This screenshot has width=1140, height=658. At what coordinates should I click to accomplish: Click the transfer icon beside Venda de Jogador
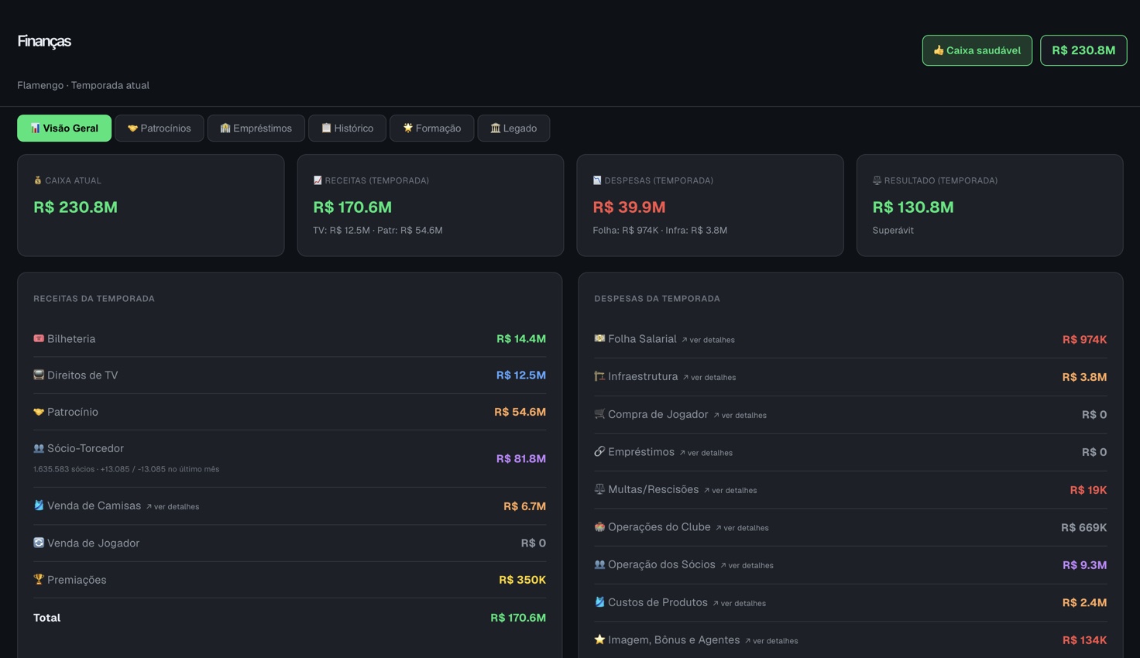click(39, 543)
